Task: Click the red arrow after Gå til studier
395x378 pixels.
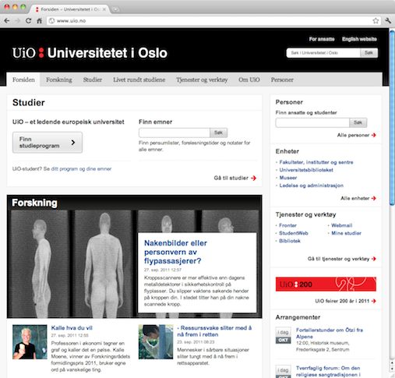Action: (x=254, y=178)
